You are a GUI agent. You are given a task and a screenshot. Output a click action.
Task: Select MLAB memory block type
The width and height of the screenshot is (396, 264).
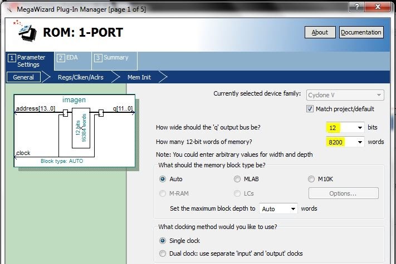pyautogui.click(x=237, y=179)
